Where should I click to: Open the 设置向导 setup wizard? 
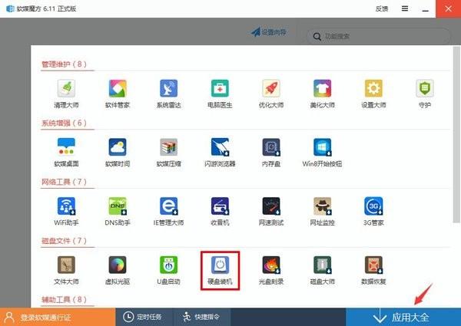point(269,32)
